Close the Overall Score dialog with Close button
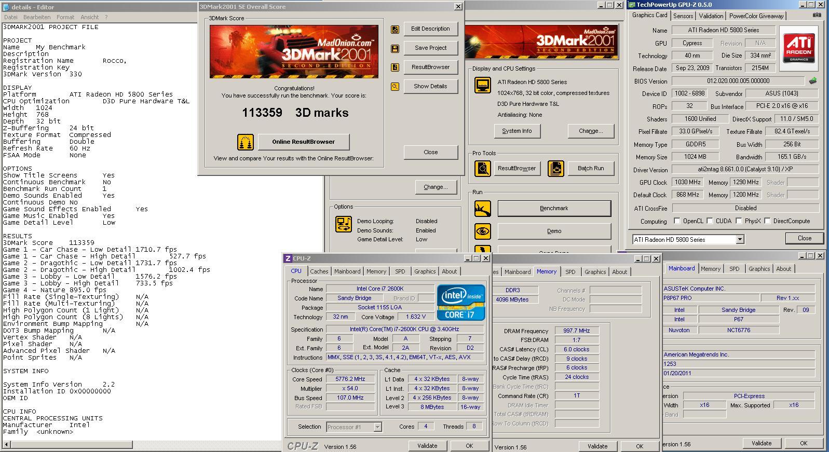This screenshot has width=829, height=452. coord(430,153)
